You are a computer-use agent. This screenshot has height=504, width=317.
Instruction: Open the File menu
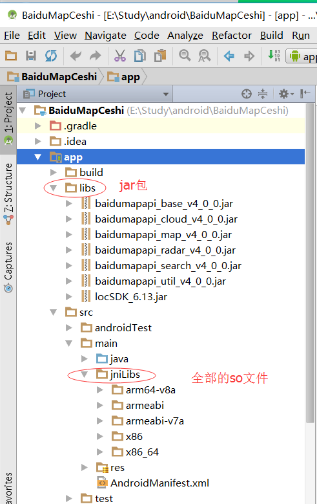point(12,36)
